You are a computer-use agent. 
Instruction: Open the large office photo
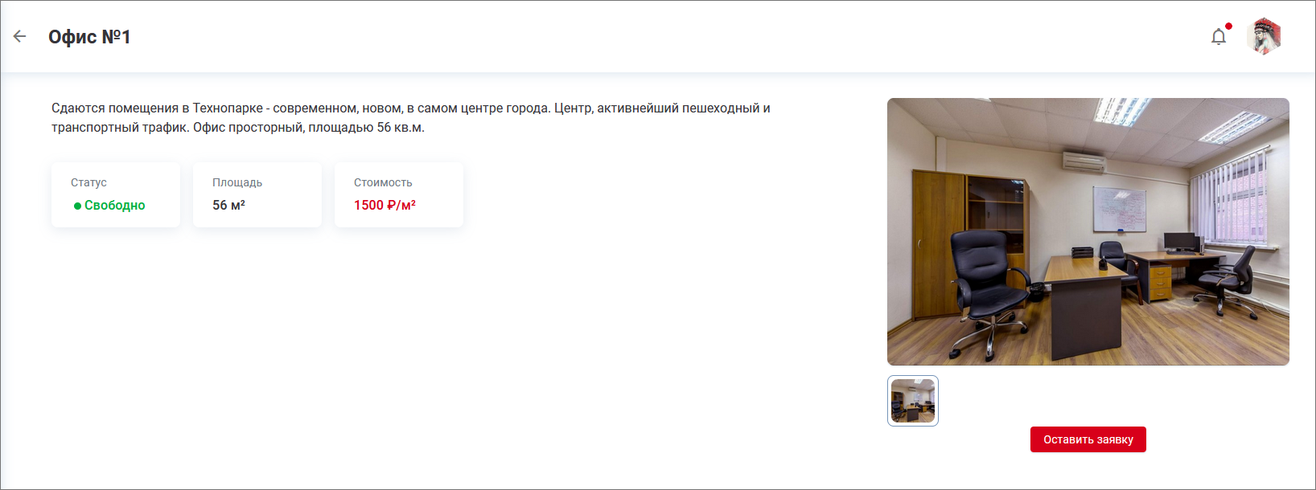click(x=1088, y=231)
